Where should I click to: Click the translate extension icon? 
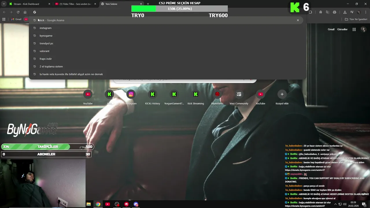(328, 12)
